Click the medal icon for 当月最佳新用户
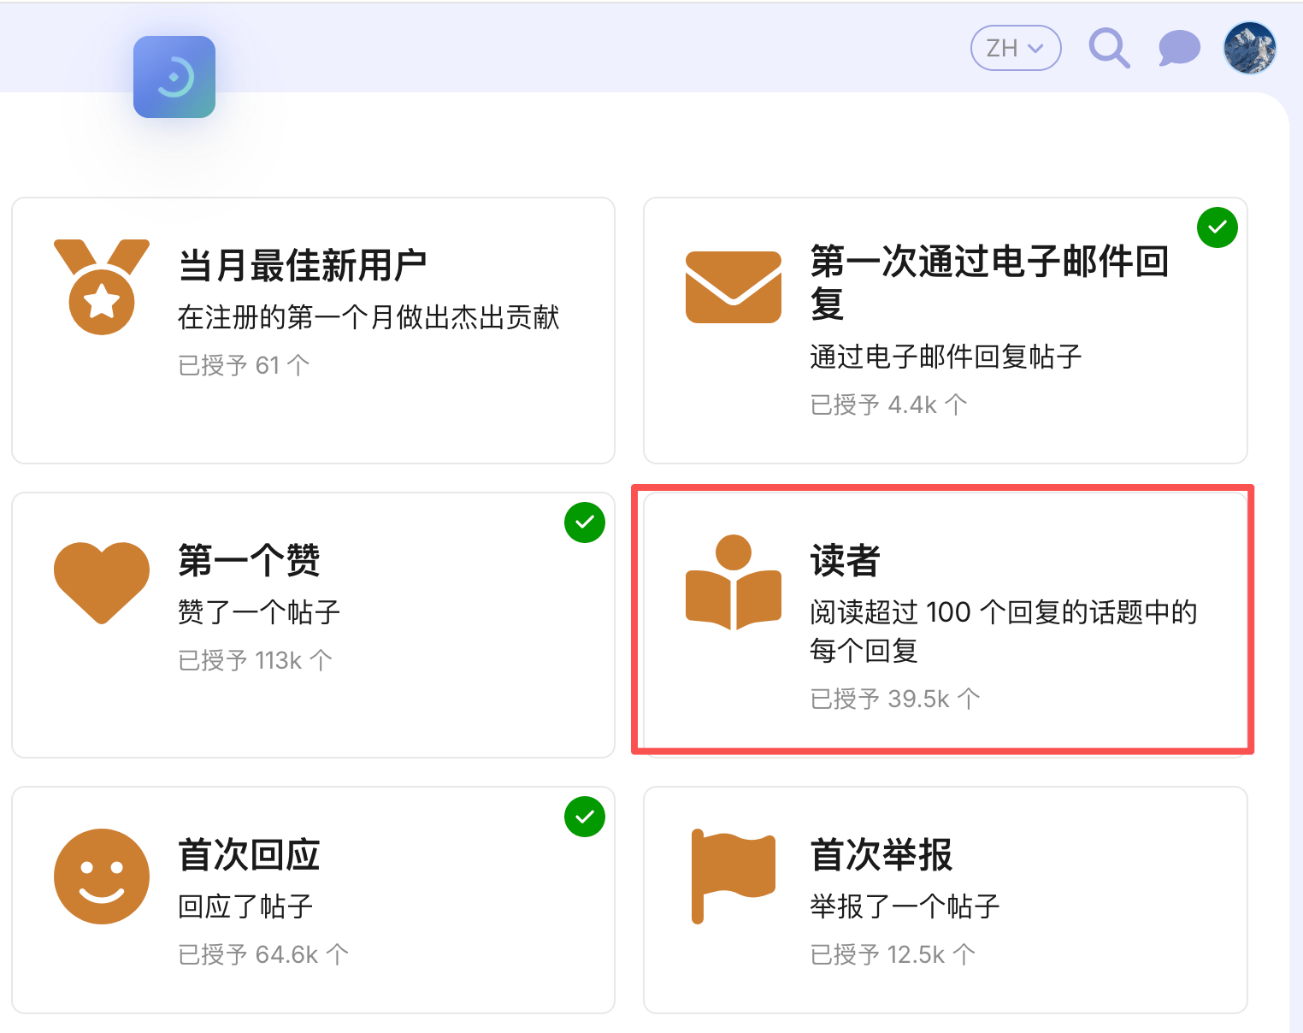The height and width of the screenshot is (1033, 1303). (x=102, y=286)
